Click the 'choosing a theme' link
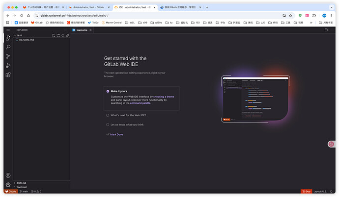Screen dimensions: 339x197 164,97
